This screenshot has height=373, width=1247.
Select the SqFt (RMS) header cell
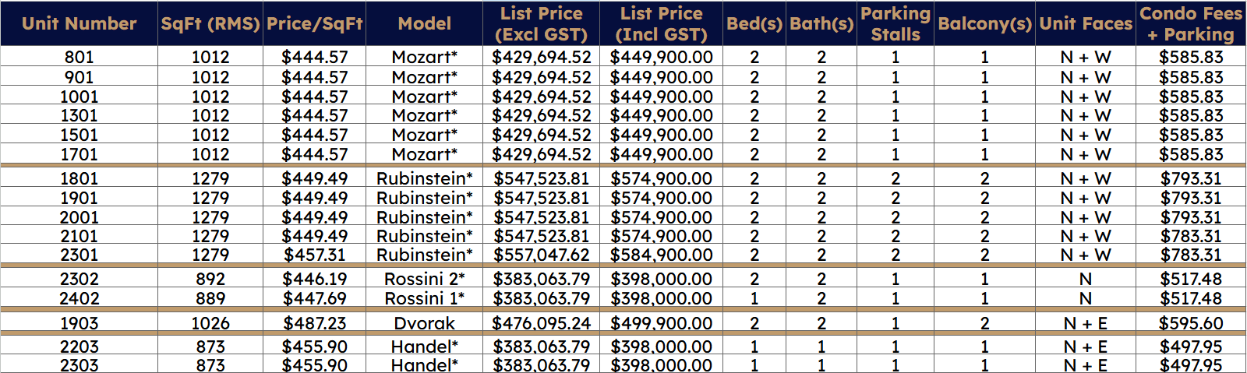[x=210, y=23]
